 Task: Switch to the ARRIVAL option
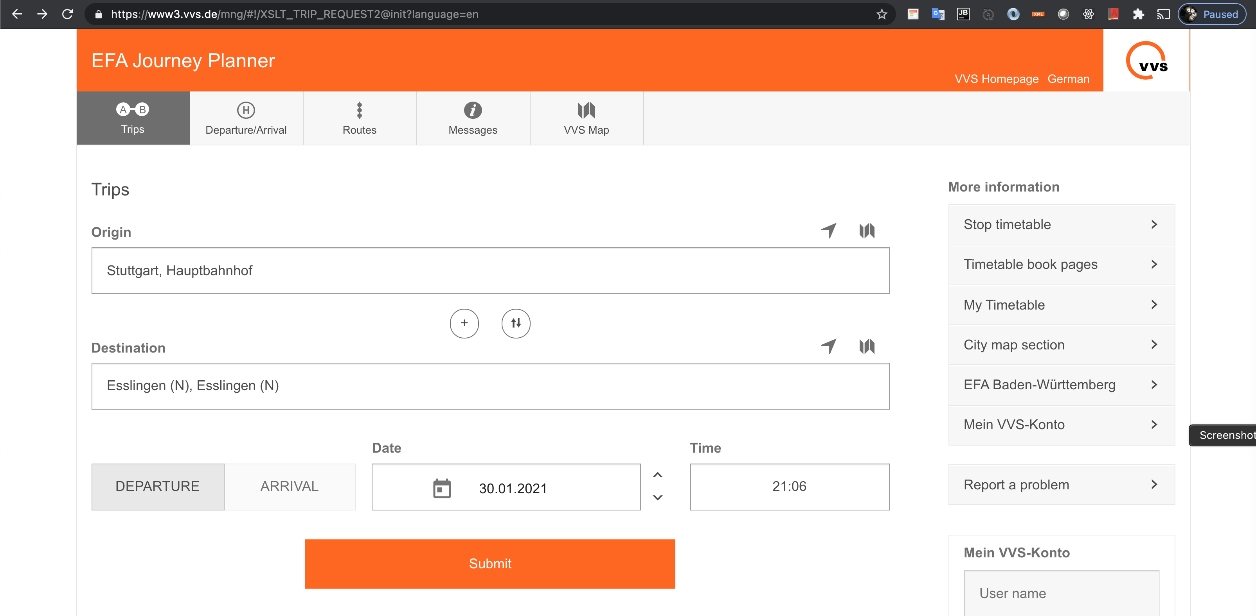[289, 486]
